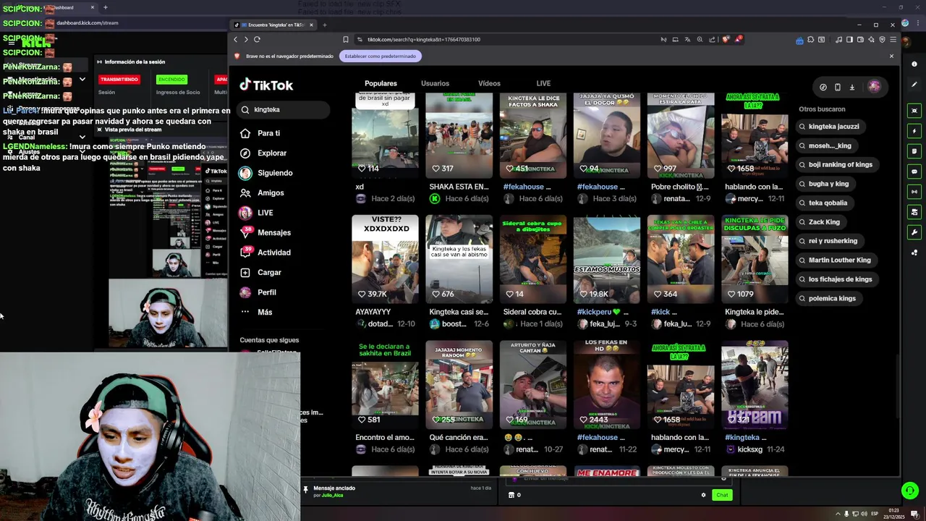Click the green support headset bubble

[x=909, y=491]
